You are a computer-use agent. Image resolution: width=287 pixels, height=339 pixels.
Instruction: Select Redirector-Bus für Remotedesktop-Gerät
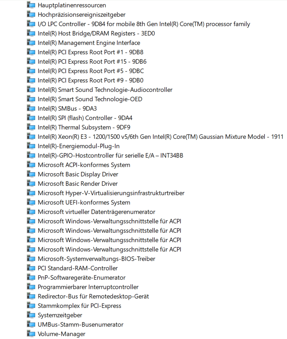[93, 297]
